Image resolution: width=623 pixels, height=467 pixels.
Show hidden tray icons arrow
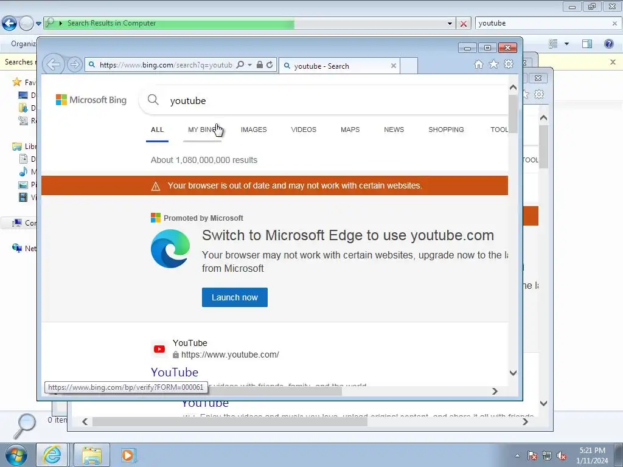click(x=517, y=456)
